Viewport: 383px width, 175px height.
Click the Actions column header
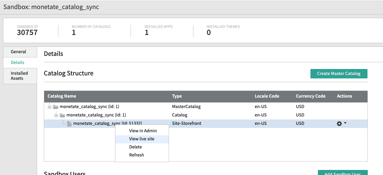345,96
